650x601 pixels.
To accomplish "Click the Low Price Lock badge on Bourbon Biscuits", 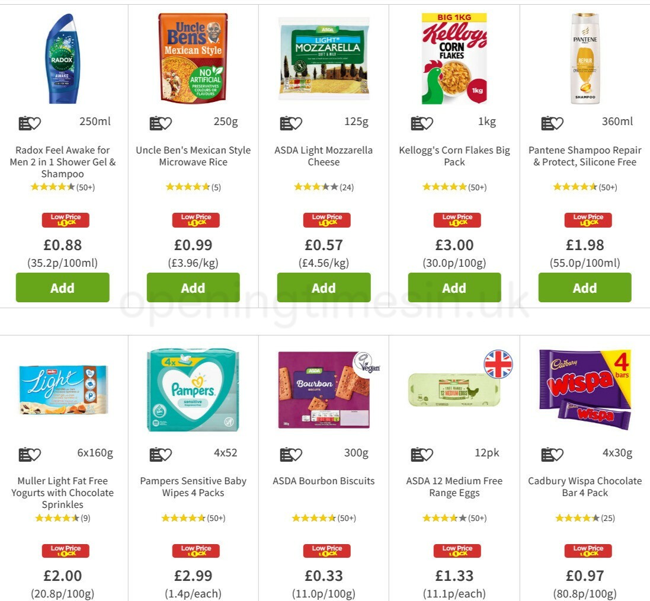I will tap(326, 550).
